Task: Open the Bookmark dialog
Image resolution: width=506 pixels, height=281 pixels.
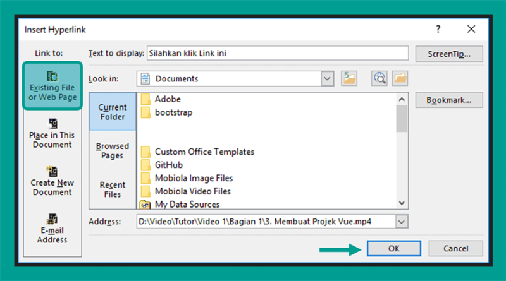Action: click(449, 100)
